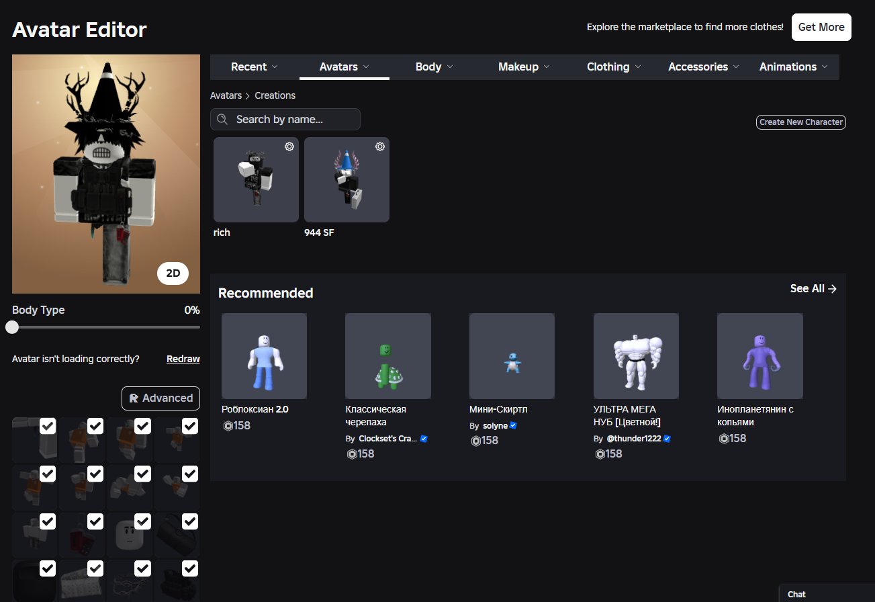This screenshot has width=875, height=602.
Task: Click the Robux icon under Роблоксиан 2.0
Action: [x=228, y=425]
